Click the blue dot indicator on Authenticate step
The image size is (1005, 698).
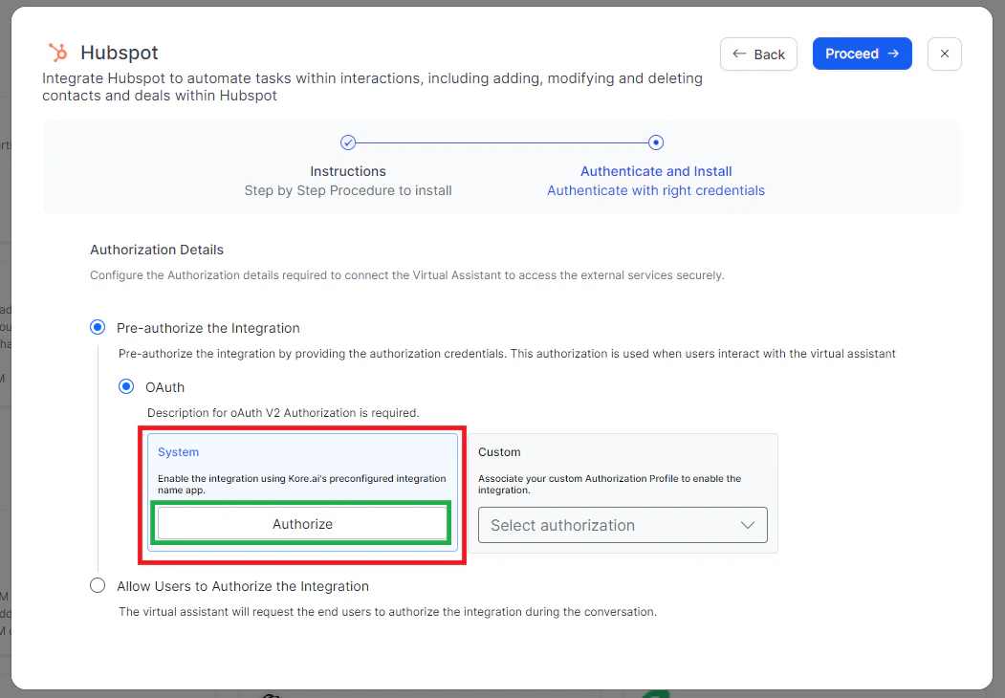point(656,142)
